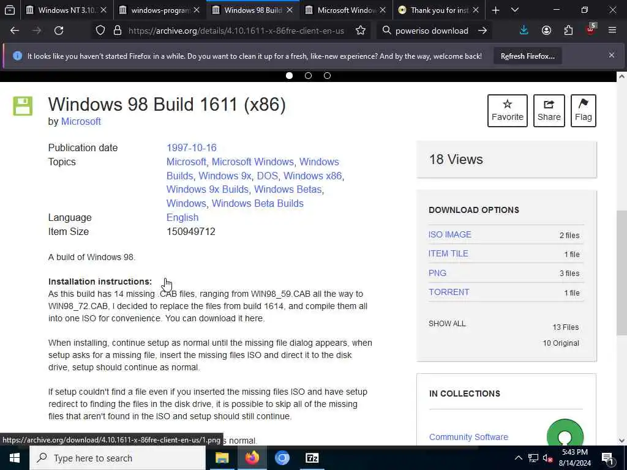This screenshot has height=470, width=627.
Task: Show hidden system tray icons
Action: tap(518, 458)
